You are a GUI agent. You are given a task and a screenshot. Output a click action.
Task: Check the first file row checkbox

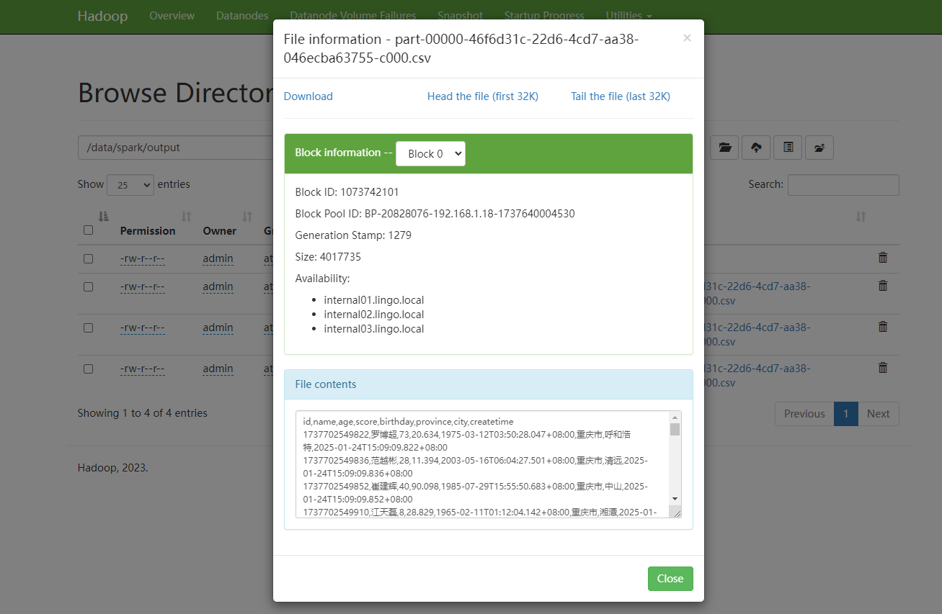pyautogui.click(x=88, y=258)
